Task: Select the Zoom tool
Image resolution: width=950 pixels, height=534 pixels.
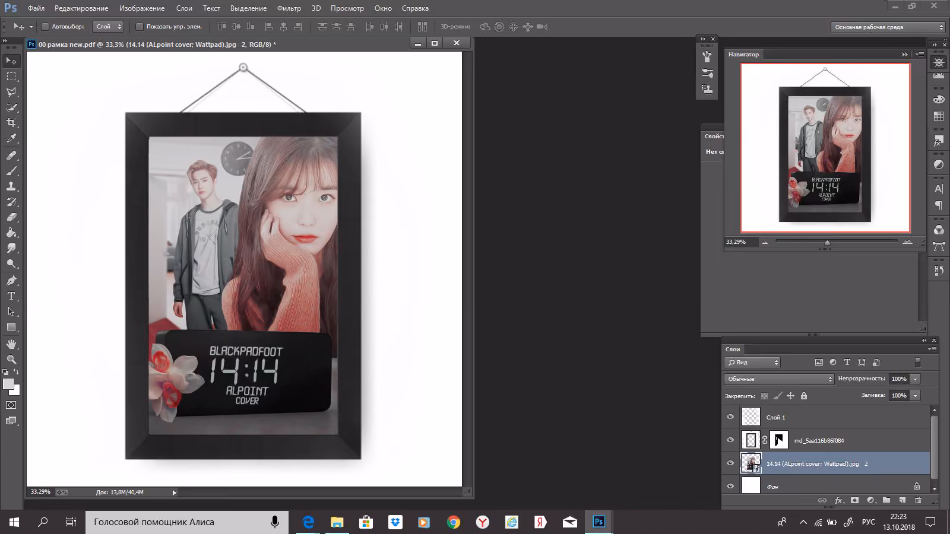Action: pyautogui.click(x=11, y=360)
